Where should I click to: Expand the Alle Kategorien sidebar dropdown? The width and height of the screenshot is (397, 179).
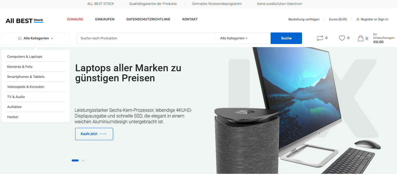(36, 38)
